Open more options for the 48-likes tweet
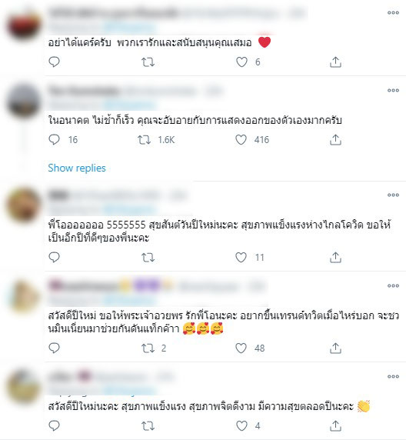 tap(393, 286)
